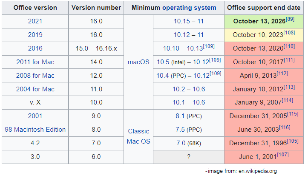The image size is (305, 178).
Task: Click the '10.1 – 10.6' OS link
Action: pos(189,102)
